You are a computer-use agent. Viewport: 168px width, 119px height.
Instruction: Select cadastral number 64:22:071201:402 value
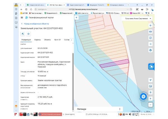coord(45,53)
